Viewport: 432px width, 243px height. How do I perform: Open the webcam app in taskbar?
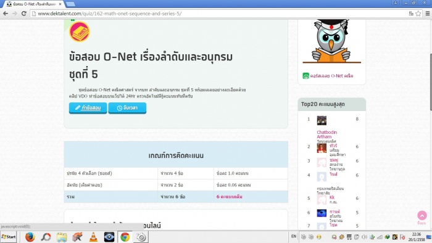coord(141,237)
